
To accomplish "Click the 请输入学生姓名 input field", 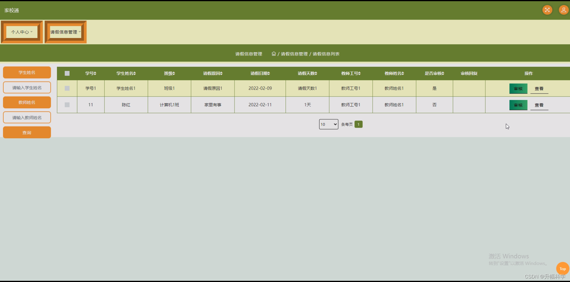I will [x=27, y=87].
